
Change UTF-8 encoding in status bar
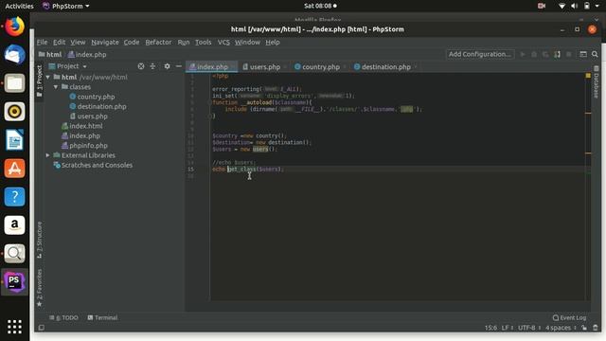click(x=528, y=328)
